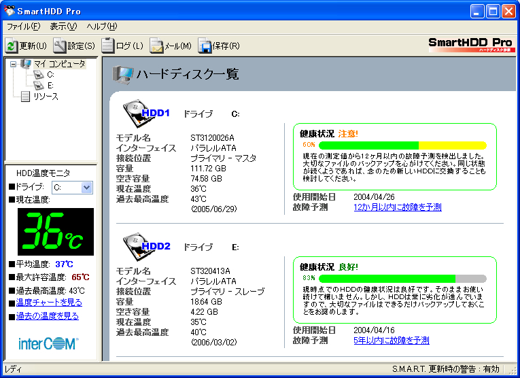This screenshot has height=378, width=520.
Task: Click the 温度チャートを見る link
Action: point(49,303)
